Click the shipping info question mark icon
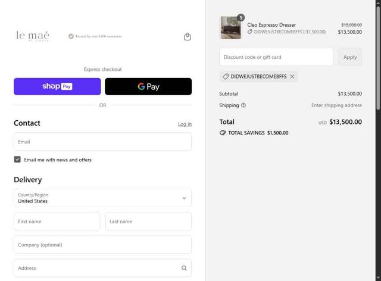Screen dimensions: 381x281 tap(243, 105)
